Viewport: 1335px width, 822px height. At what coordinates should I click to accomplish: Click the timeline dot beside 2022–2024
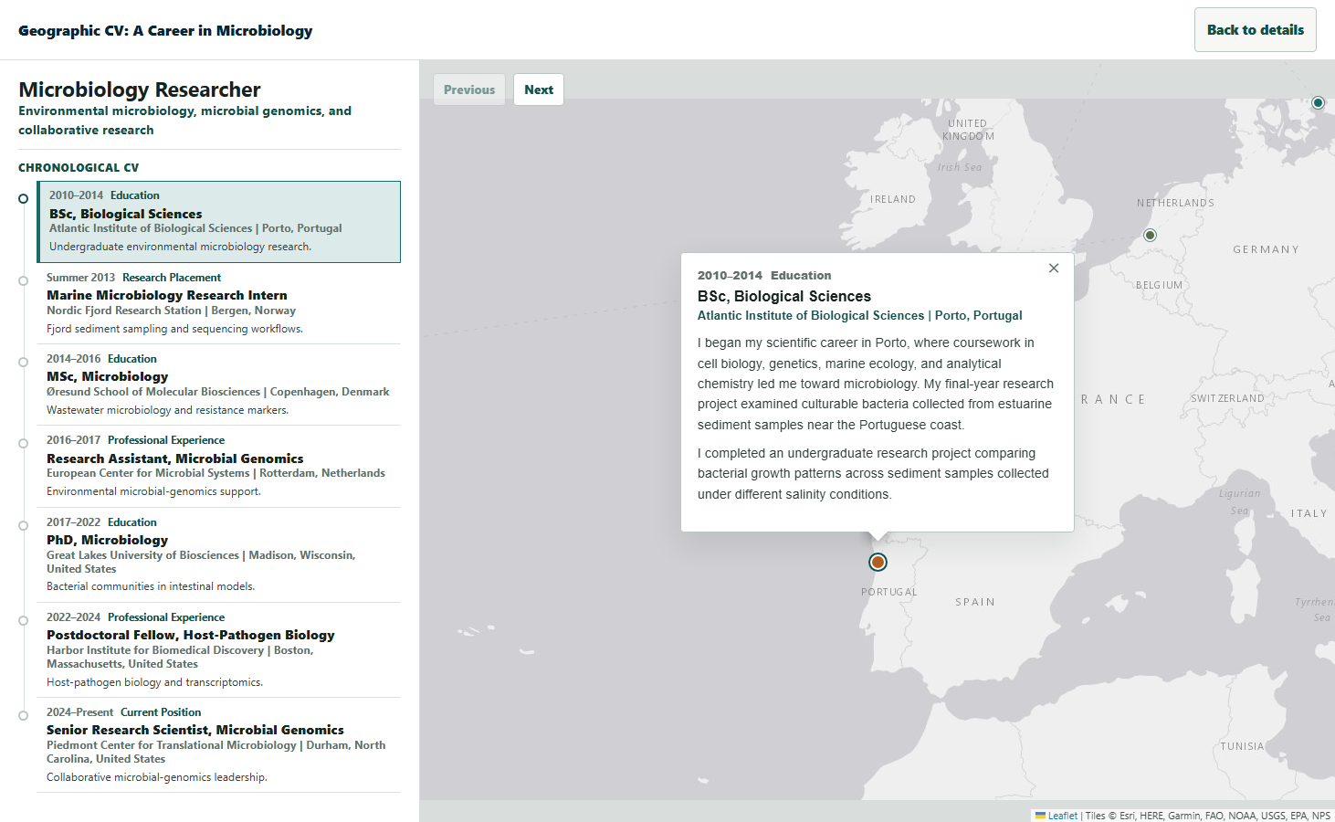pos(23,620)
